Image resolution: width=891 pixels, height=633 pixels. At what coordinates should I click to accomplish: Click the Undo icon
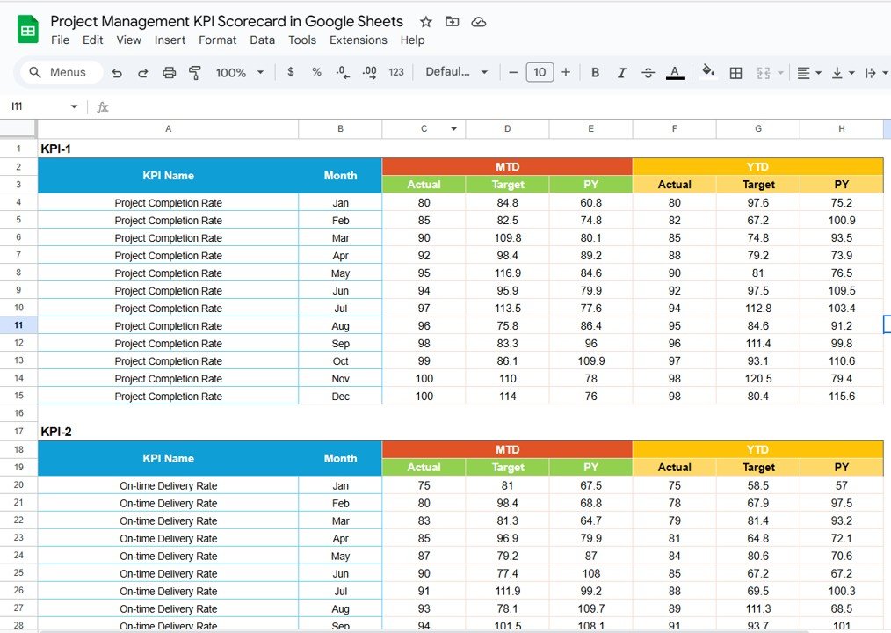[117, 73]
